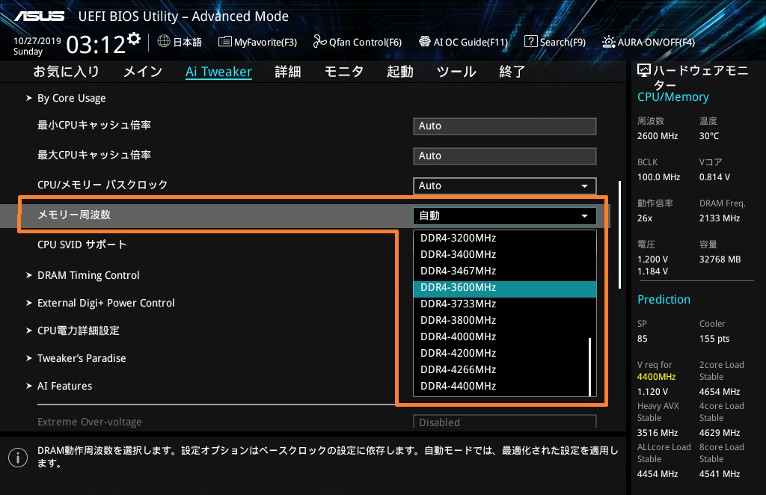Click the yellow 4400MHz value
This screenshot has height=495, width=766.
pyautogui.click(x=656, y=377)
